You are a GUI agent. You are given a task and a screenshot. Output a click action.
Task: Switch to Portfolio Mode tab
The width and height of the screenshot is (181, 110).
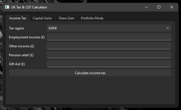pos(92,18)
